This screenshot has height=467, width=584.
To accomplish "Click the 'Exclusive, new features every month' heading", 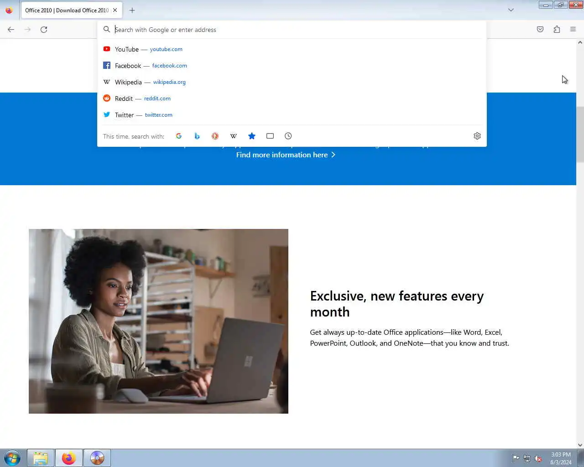I will 396,304.
